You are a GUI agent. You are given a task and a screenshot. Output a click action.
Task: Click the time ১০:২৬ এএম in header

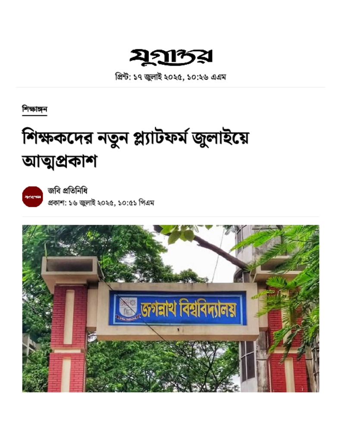(206, 77)
